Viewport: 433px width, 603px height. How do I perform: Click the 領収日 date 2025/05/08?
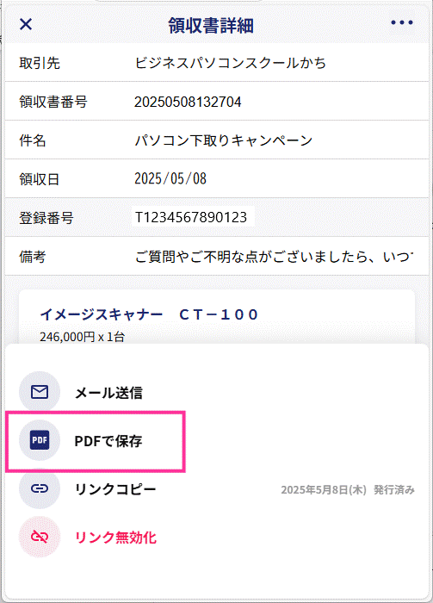click(x=170, y=179)
